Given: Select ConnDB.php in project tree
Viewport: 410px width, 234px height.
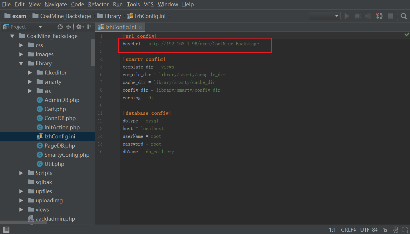Looking at the screenshot, I should pos(56,118).
